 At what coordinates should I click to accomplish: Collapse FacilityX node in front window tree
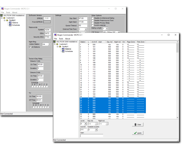(57, 47)
